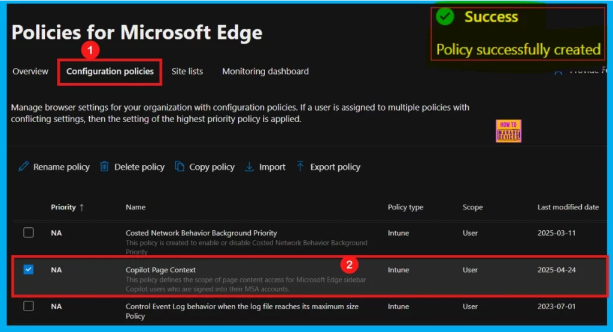
Task: Click User in the Costed Network Behavior row
Action: point(471,233)
